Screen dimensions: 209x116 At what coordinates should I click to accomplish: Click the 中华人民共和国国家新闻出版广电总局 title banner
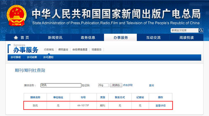pyautogui.click(x=116, y=14)
